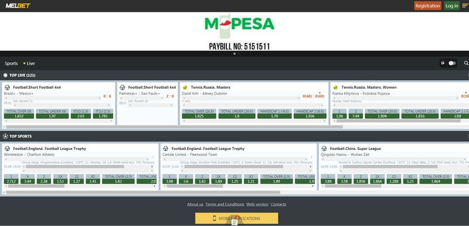Viewport: 469px width, 226px height.
Task: Bet 1X at 1.53 Wimbledon match
Action: pyautogui.click(x=60, y=179)
